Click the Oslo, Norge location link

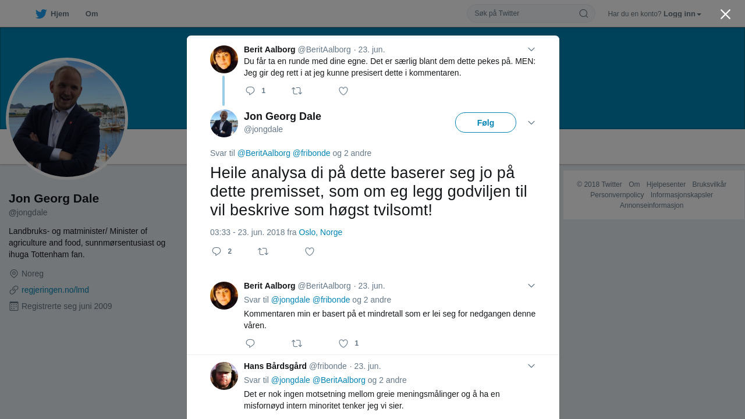coord(321,232)
